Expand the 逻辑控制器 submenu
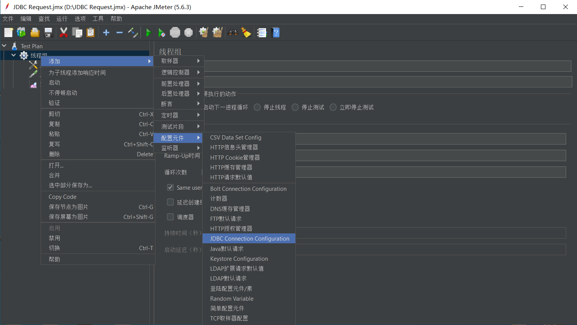This screenshot has height=325, width=577. coord(179,72)
